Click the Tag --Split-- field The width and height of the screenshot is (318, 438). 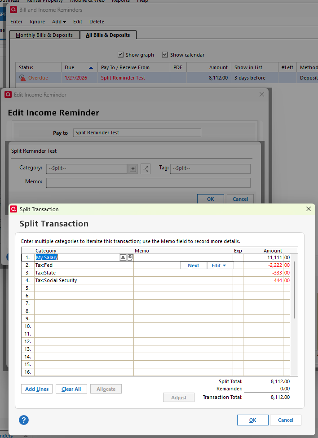210,169
